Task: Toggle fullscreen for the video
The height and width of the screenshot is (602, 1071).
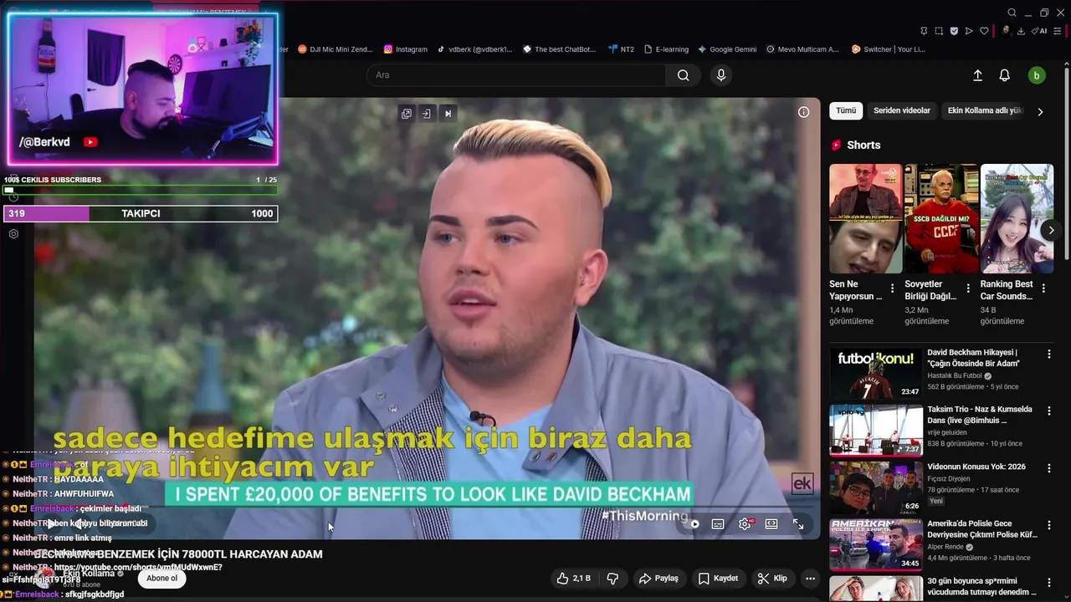Action: 798,524
